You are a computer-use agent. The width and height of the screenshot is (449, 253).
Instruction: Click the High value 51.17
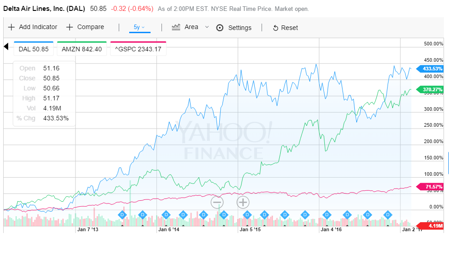[51, 99]
